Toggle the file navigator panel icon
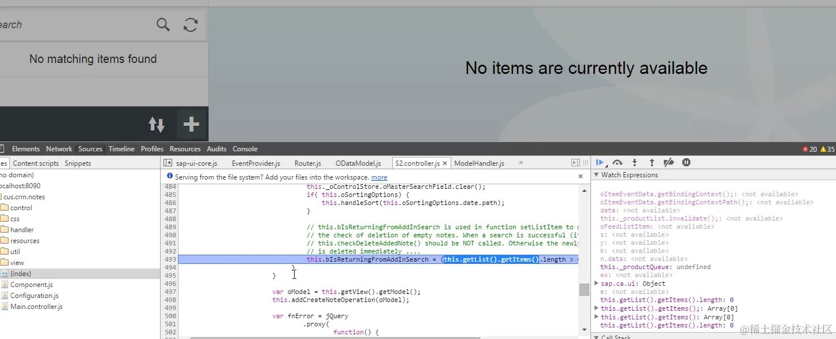This screenshot has height=339, width=836. 168,163
